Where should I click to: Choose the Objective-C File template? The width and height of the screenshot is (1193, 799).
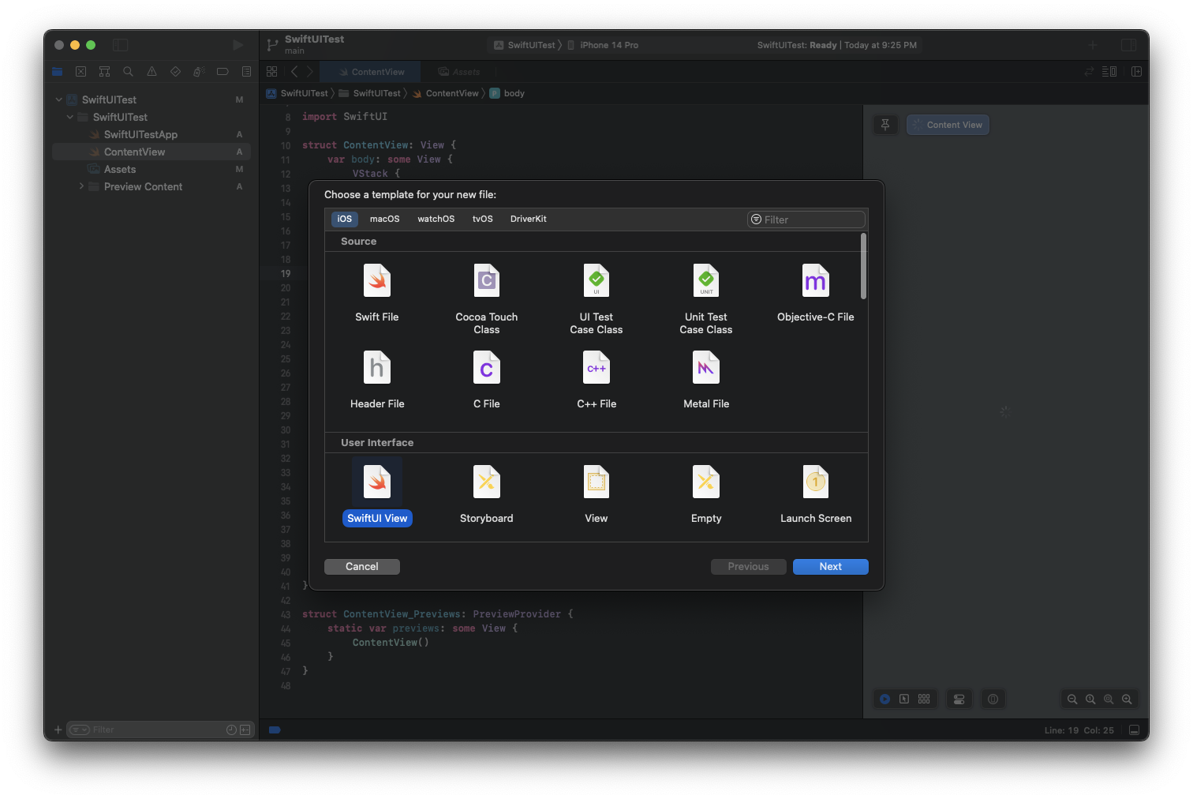point(816,293)
